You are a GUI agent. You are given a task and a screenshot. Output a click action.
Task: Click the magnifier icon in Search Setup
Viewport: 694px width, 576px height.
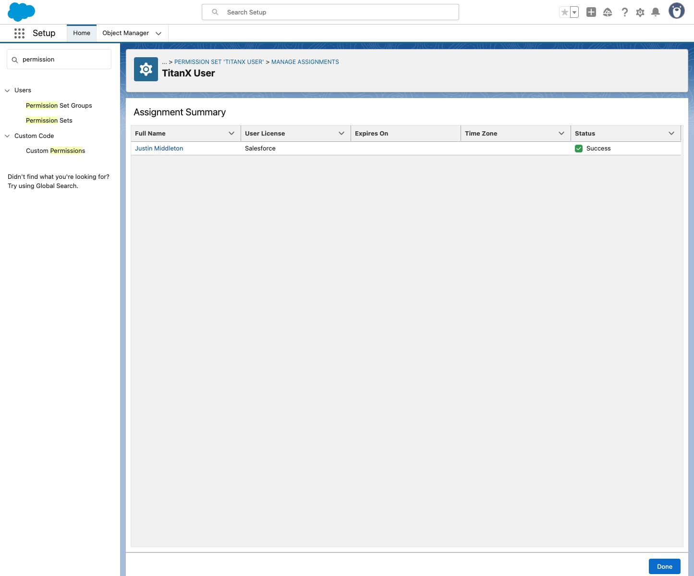coord(215,12)
